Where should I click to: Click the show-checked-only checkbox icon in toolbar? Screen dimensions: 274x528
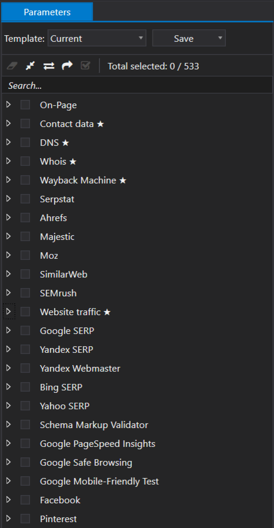coord(86,66)
